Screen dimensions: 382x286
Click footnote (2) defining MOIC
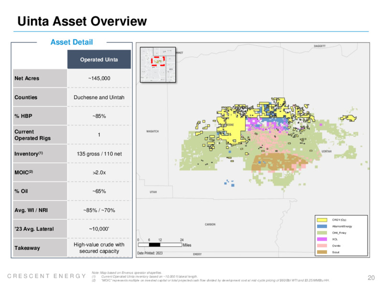[211, 280]
